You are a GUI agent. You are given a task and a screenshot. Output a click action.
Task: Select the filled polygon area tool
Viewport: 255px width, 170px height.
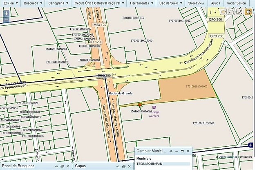coord(224,11)
